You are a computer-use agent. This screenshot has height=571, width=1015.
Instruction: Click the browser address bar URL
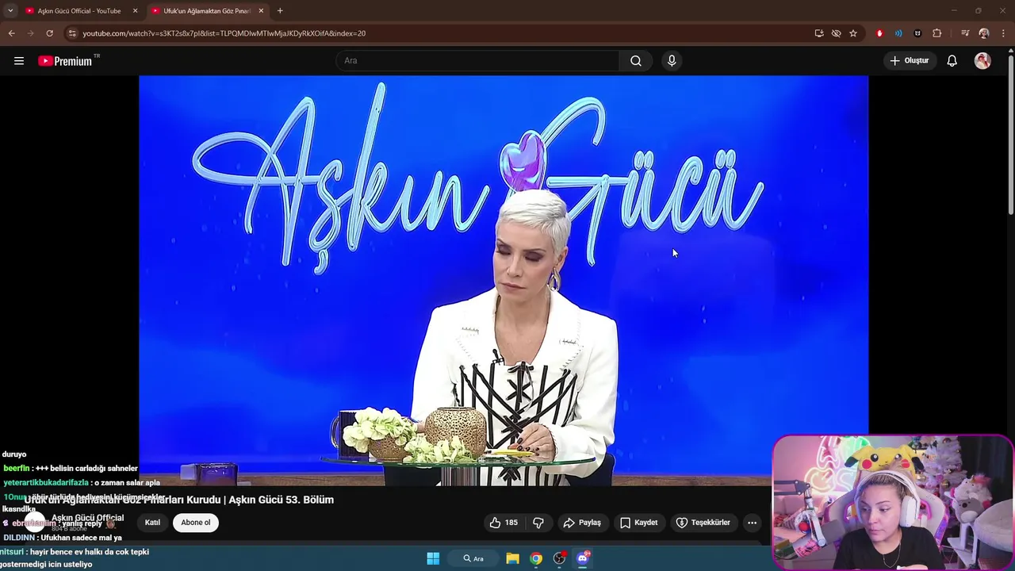point(224,33)
